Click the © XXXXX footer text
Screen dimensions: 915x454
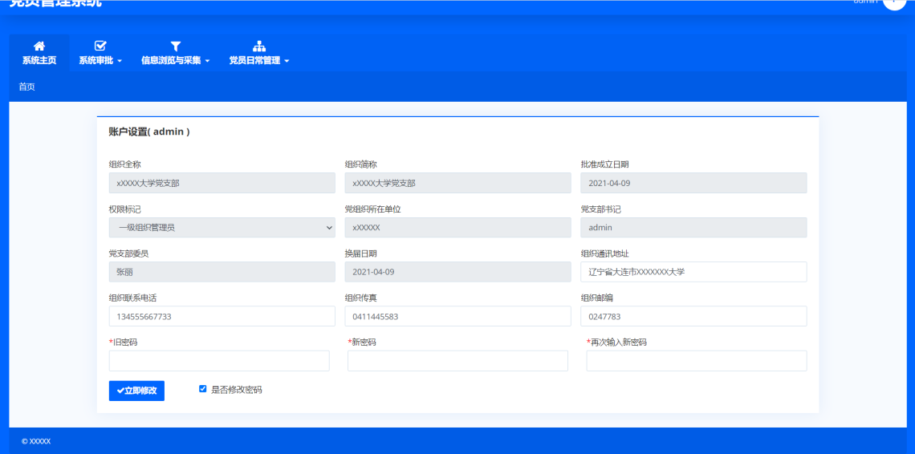tap(36, 441)
